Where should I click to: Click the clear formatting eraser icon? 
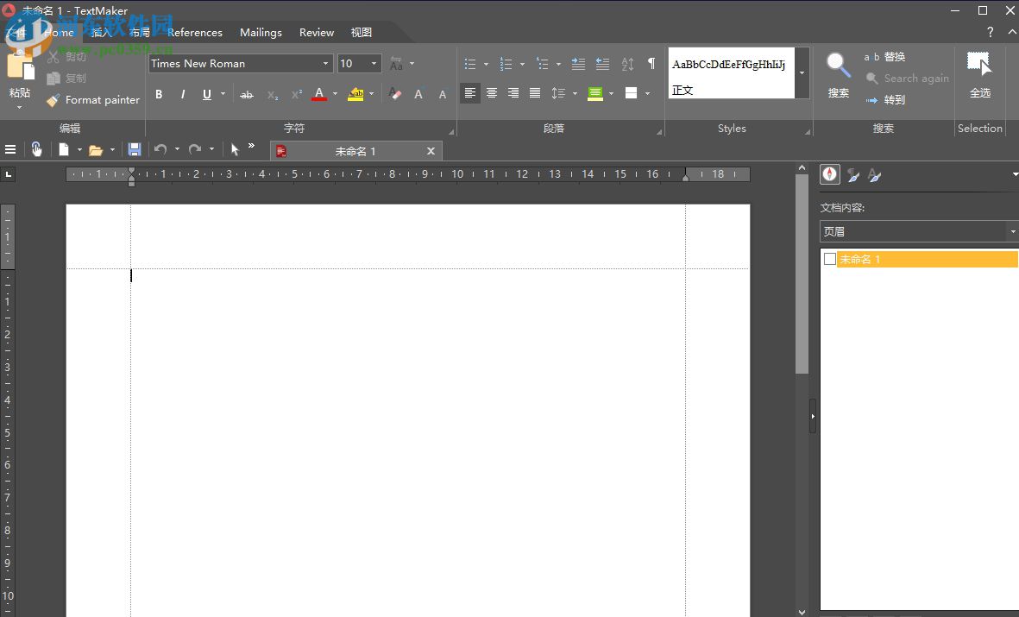click(x=395, y=94)
